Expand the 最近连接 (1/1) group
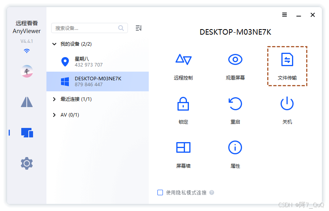The width and height of the screenshot is (329, 211). click(x=54, y=99)
